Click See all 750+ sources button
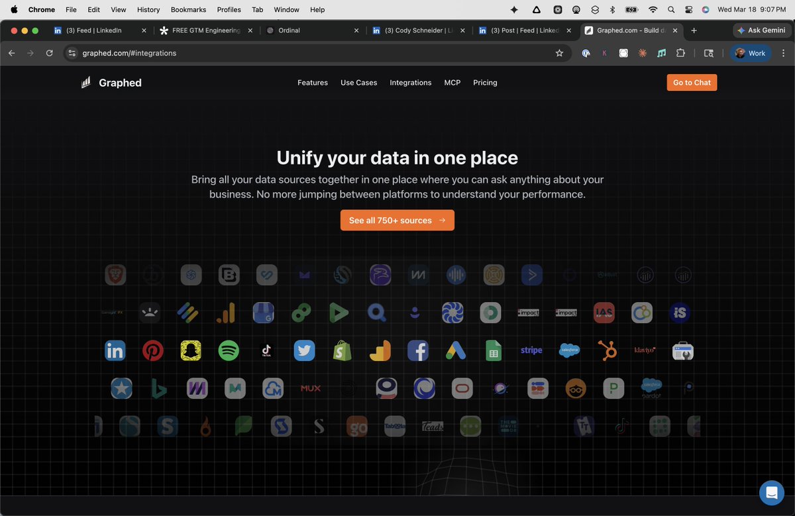 (x=397, y=221)
